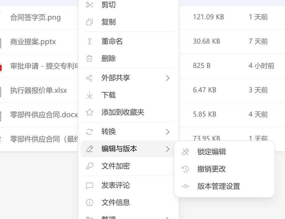285x219 pixels.
Task: Click the 3 天前 modified time
Action: [258, 90]
